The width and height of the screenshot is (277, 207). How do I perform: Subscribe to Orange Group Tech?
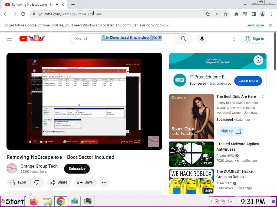point(77,168)
